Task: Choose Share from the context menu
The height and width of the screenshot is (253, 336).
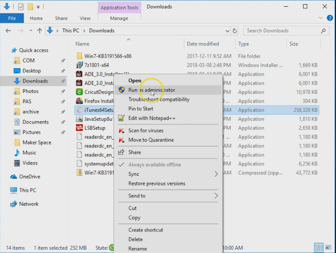Action: (x=134, y=152)
